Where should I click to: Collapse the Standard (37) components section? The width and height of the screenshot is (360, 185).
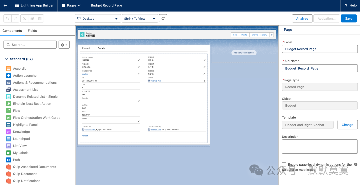[x=6, y=59]
